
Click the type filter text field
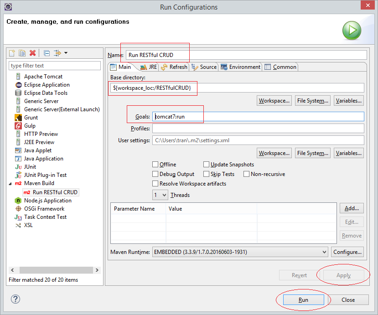coord(55,66)
